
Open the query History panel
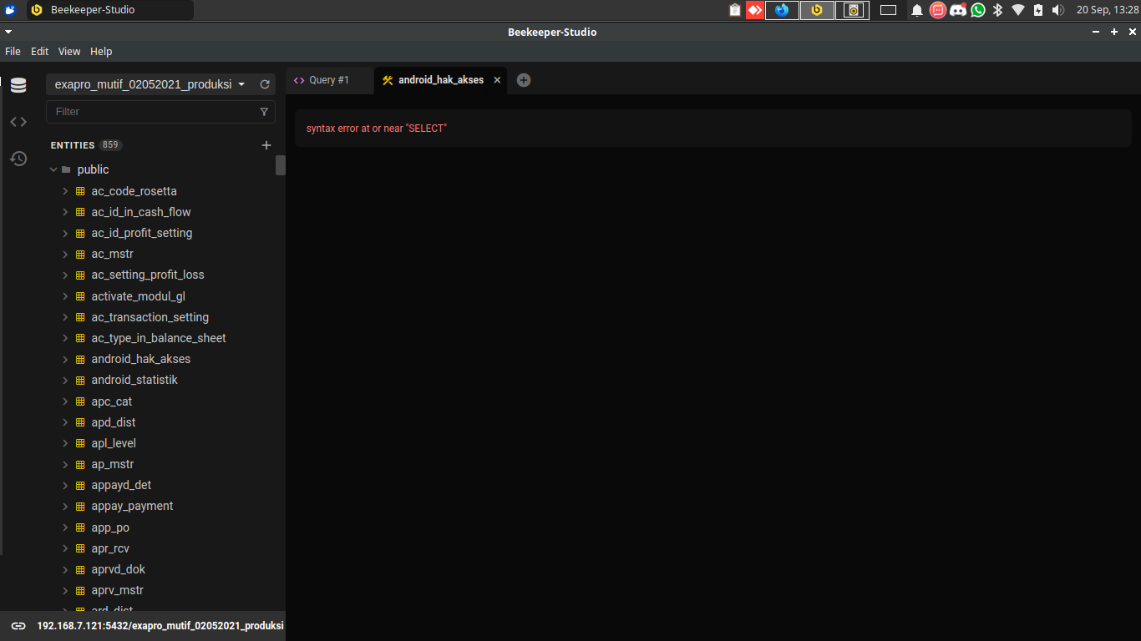tap(18, 158)
